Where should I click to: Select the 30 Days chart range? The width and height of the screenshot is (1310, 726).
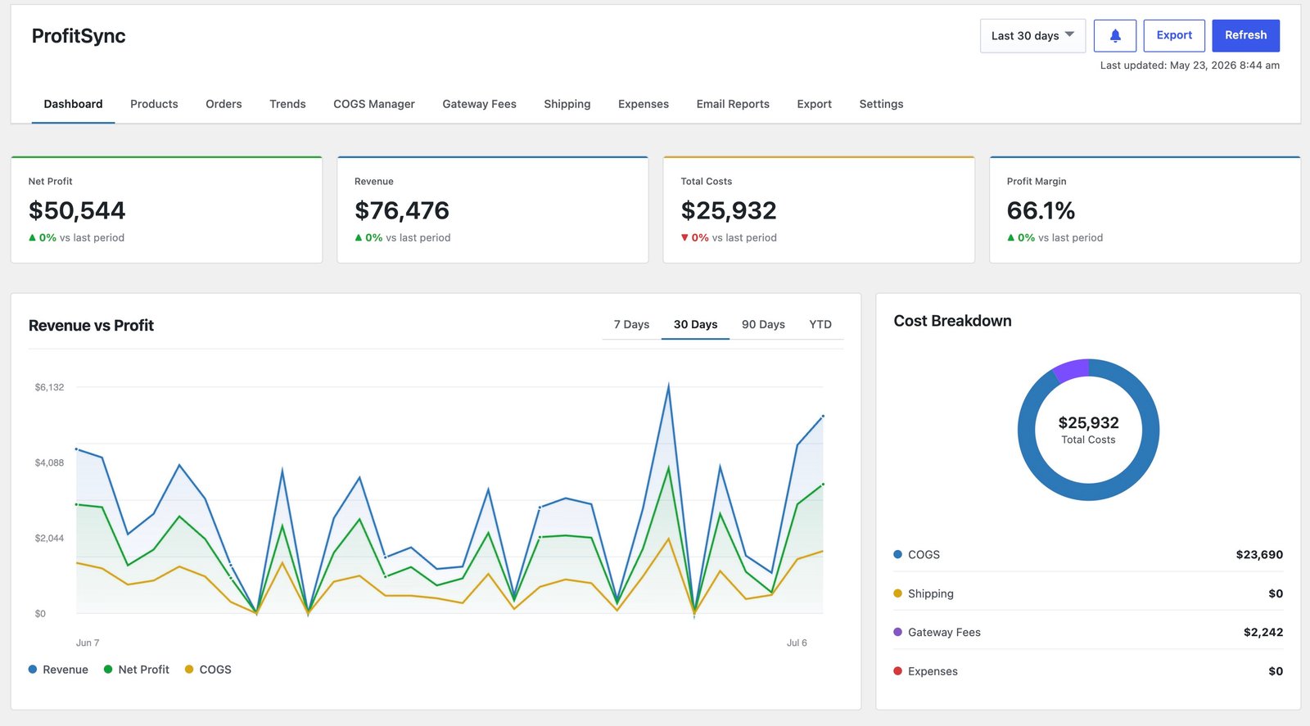[x=695, y=325]
